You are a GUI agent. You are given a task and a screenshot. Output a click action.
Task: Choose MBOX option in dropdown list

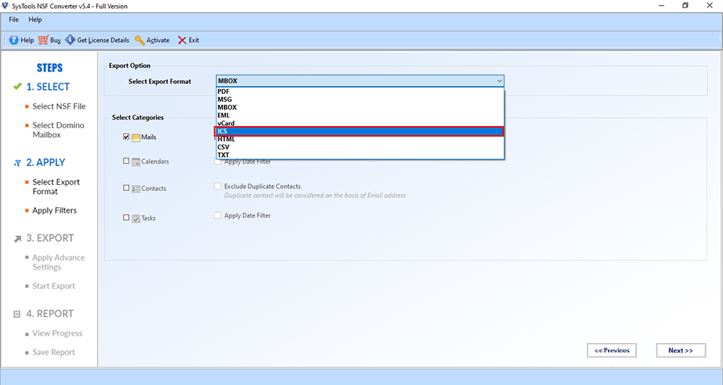360,107
